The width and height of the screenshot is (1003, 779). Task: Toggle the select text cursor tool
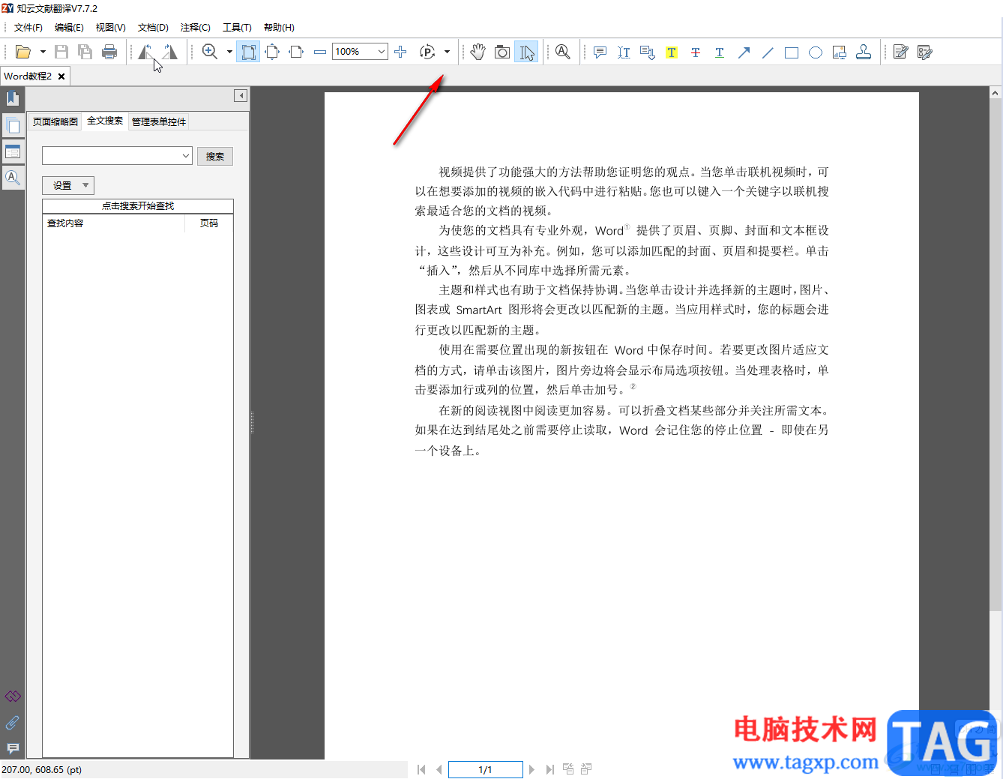point(526,52)
